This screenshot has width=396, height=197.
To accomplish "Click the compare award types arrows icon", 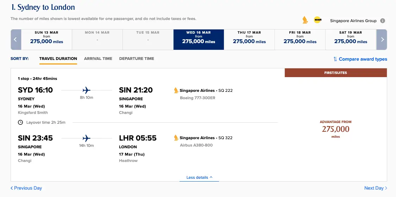I will pos(335,59).
